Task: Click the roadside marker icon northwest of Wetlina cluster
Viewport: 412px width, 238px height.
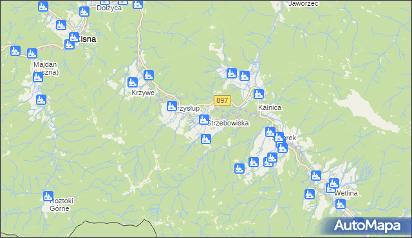Action: [316, 176]
